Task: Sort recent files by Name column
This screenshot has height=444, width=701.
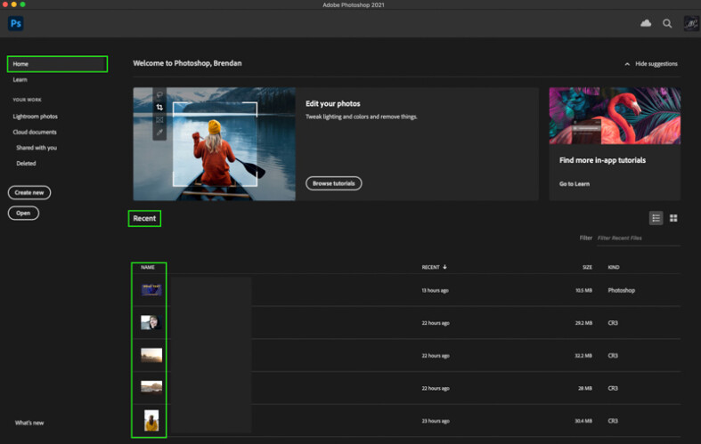Action: coord(148,267)
